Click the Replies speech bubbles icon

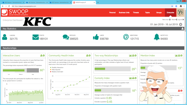pos(66,37)
